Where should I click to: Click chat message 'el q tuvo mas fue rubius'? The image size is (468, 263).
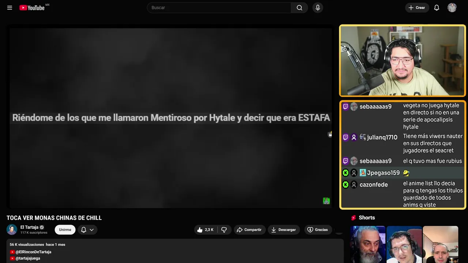(433, 161)
